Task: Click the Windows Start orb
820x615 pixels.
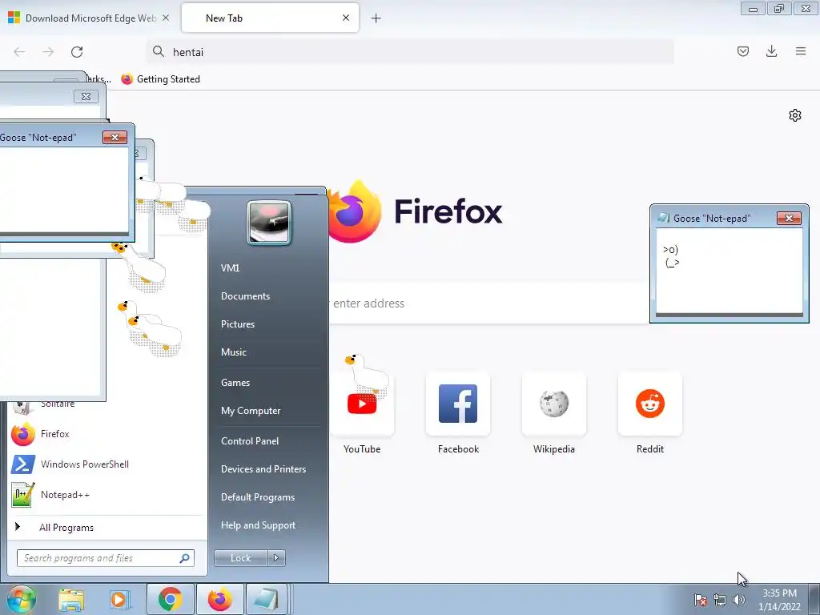Action: (22, 599)
